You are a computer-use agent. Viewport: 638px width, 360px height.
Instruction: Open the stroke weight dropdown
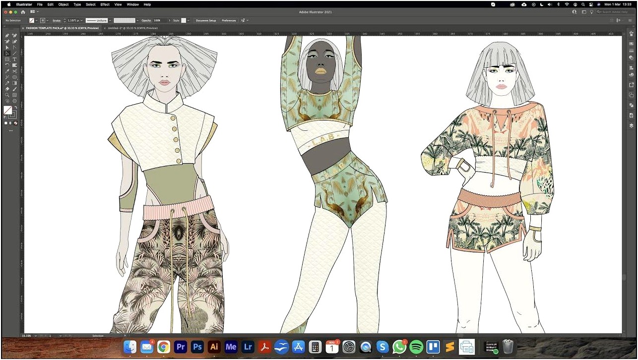[x=82, y=20]
